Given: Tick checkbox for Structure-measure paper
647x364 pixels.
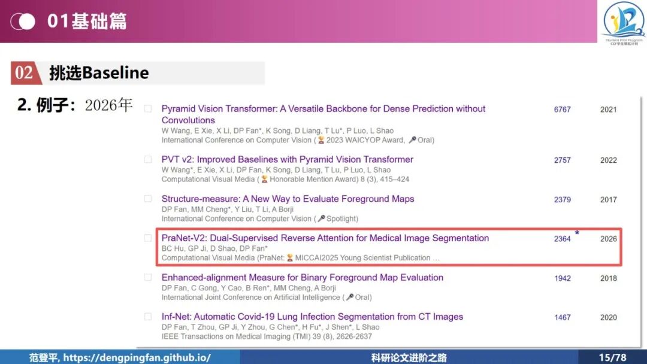Looking at the screenshot, I should (x=148, y=199).
